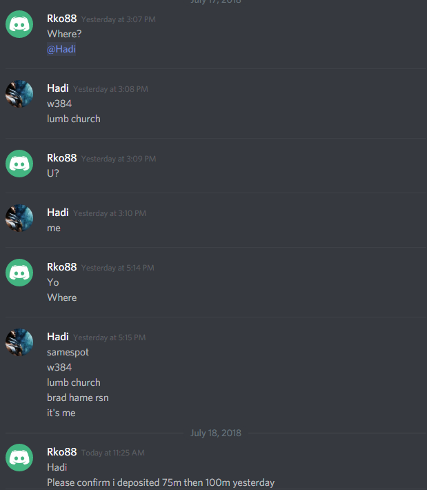Click Rko88 username at Today 11:25 AM
This screenshot has height=490, width=427.
pos(62,452)
